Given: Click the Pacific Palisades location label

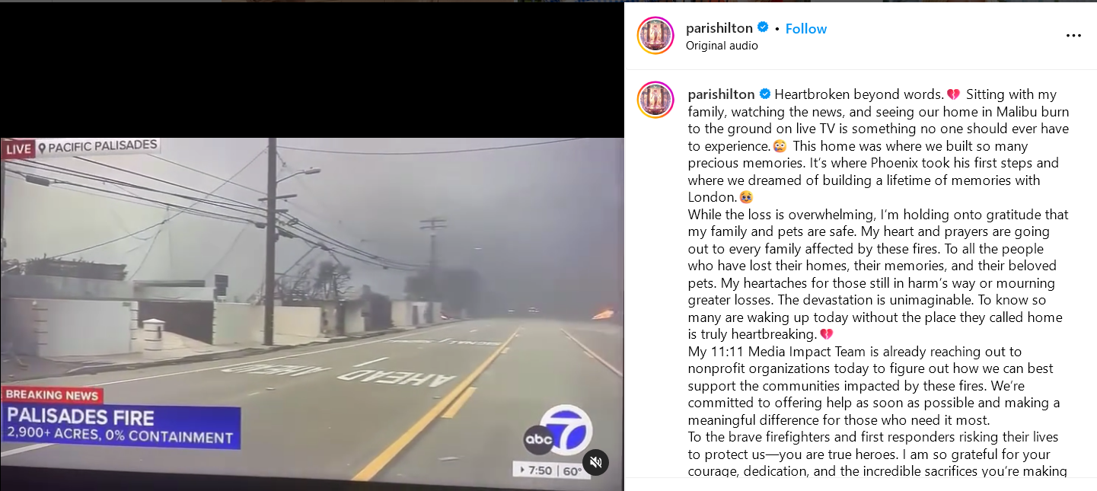Looking at the screenshot, I should (98, 147).
